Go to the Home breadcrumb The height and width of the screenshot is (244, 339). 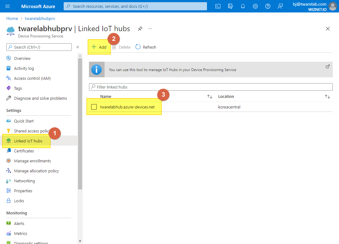pyautogui.click(x=12, y=19)
